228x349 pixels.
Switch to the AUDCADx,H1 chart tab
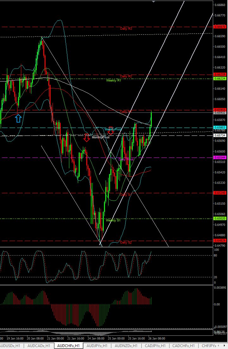click(39, 346)
